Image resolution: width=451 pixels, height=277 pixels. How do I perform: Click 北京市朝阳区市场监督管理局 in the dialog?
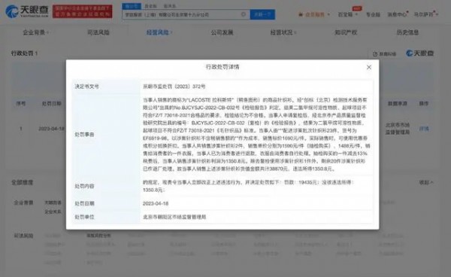(174, 217)
